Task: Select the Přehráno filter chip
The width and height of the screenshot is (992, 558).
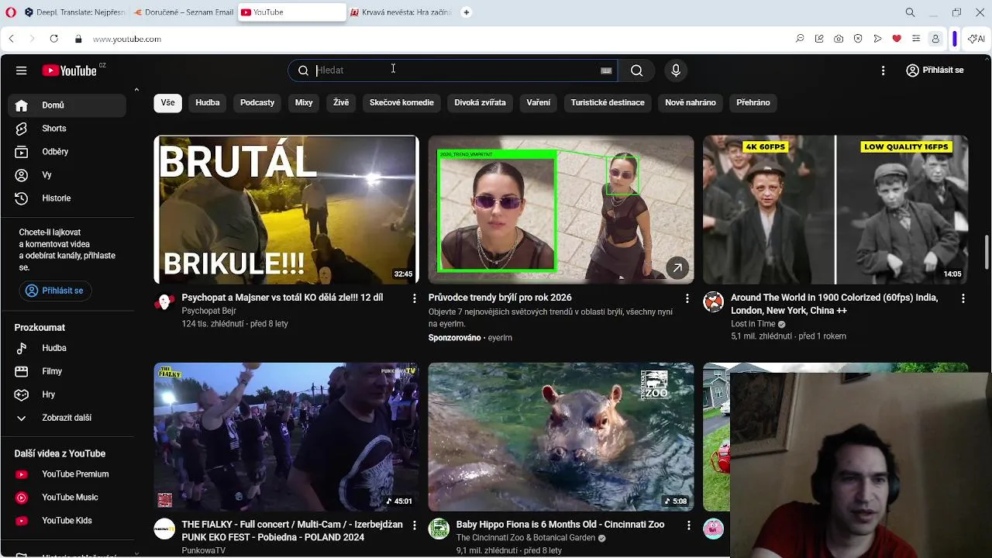Action: [753, 102]
